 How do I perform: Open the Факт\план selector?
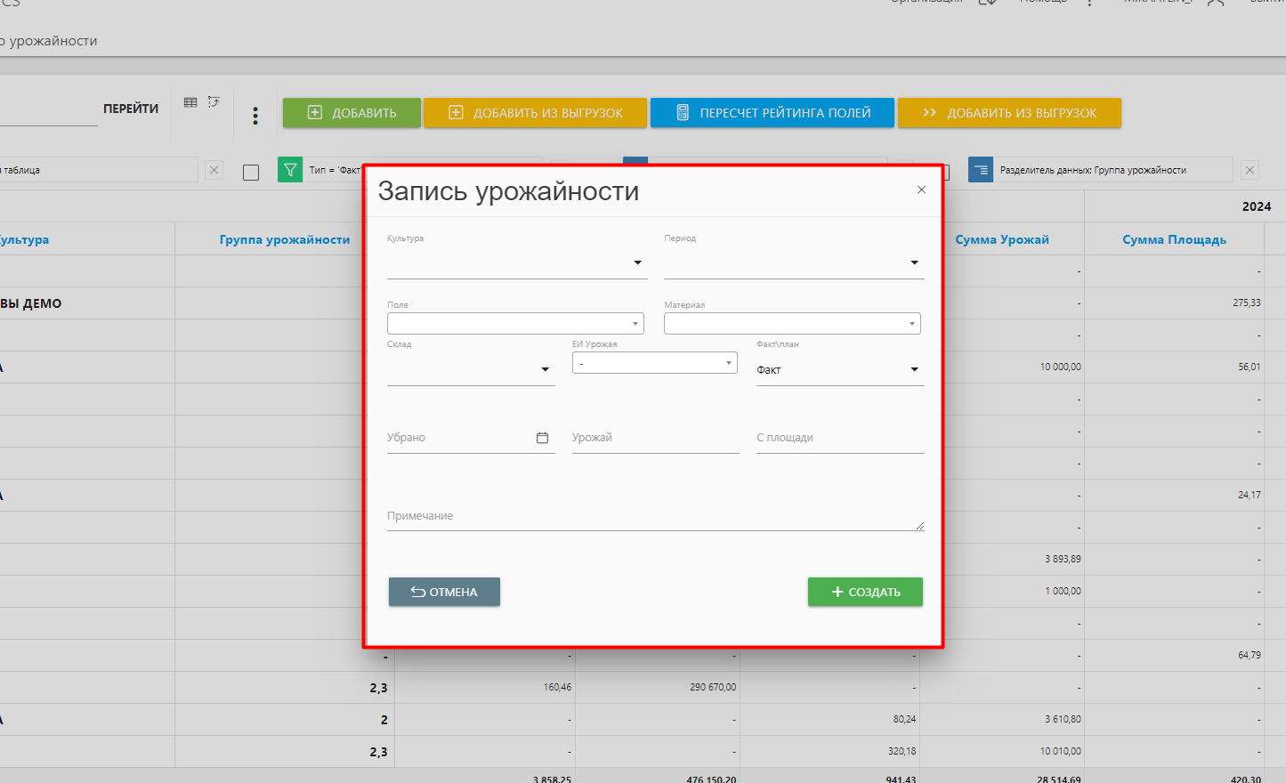click(914, 370)
